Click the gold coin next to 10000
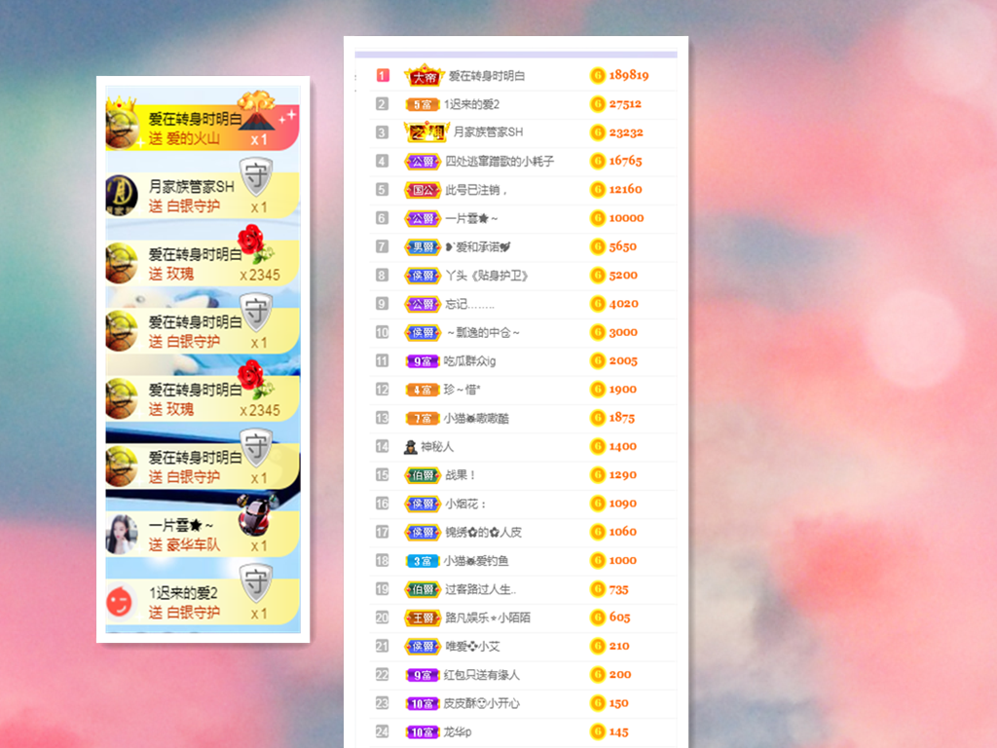This screenshot has height=748, width=997. pos(598,218)
